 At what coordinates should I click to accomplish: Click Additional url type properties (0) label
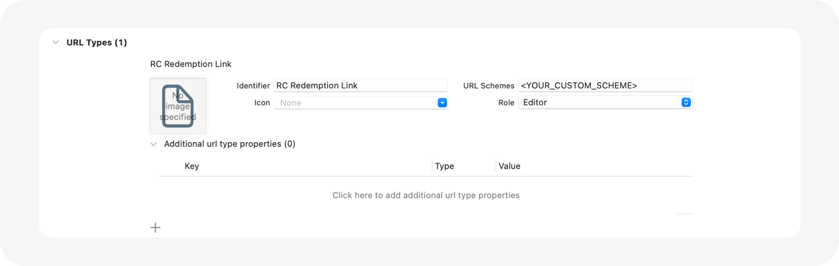(230, 144)
